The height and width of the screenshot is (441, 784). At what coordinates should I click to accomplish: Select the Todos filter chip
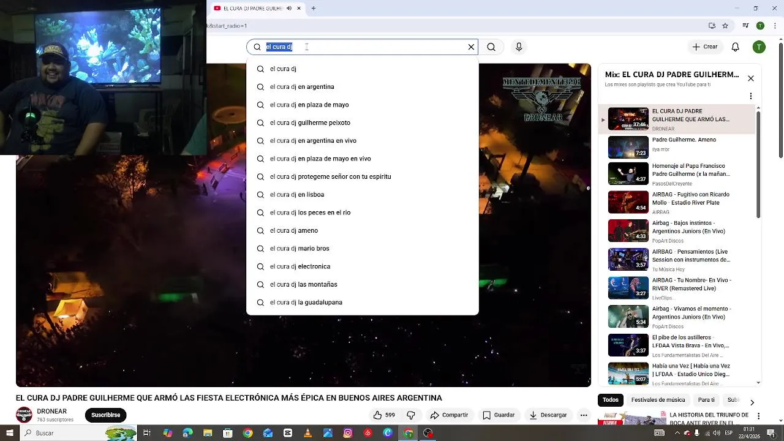click(611, 400)
